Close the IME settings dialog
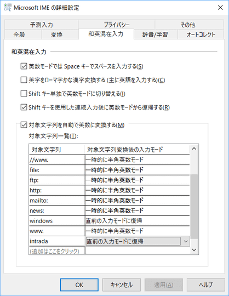This screenshot has height=296, width=229. tap(220, 8)
